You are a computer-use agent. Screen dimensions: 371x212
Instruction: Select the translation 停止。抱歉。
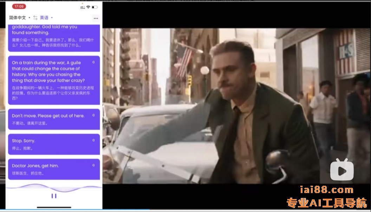tap(22, 148)
